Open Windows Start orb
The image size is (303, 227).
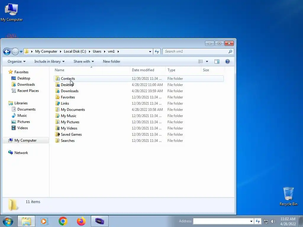8,221
